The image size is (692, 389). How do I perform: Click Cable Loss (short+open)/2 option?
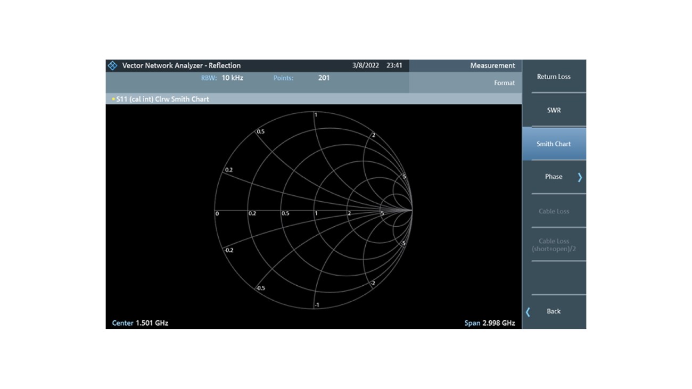554,244
